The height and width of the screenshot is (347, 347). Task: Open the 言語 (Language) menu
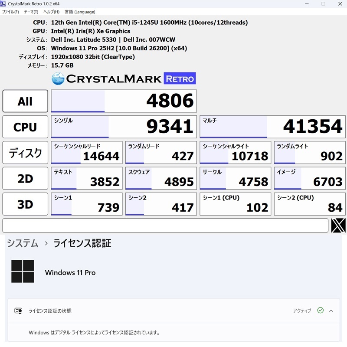[80, 12]
